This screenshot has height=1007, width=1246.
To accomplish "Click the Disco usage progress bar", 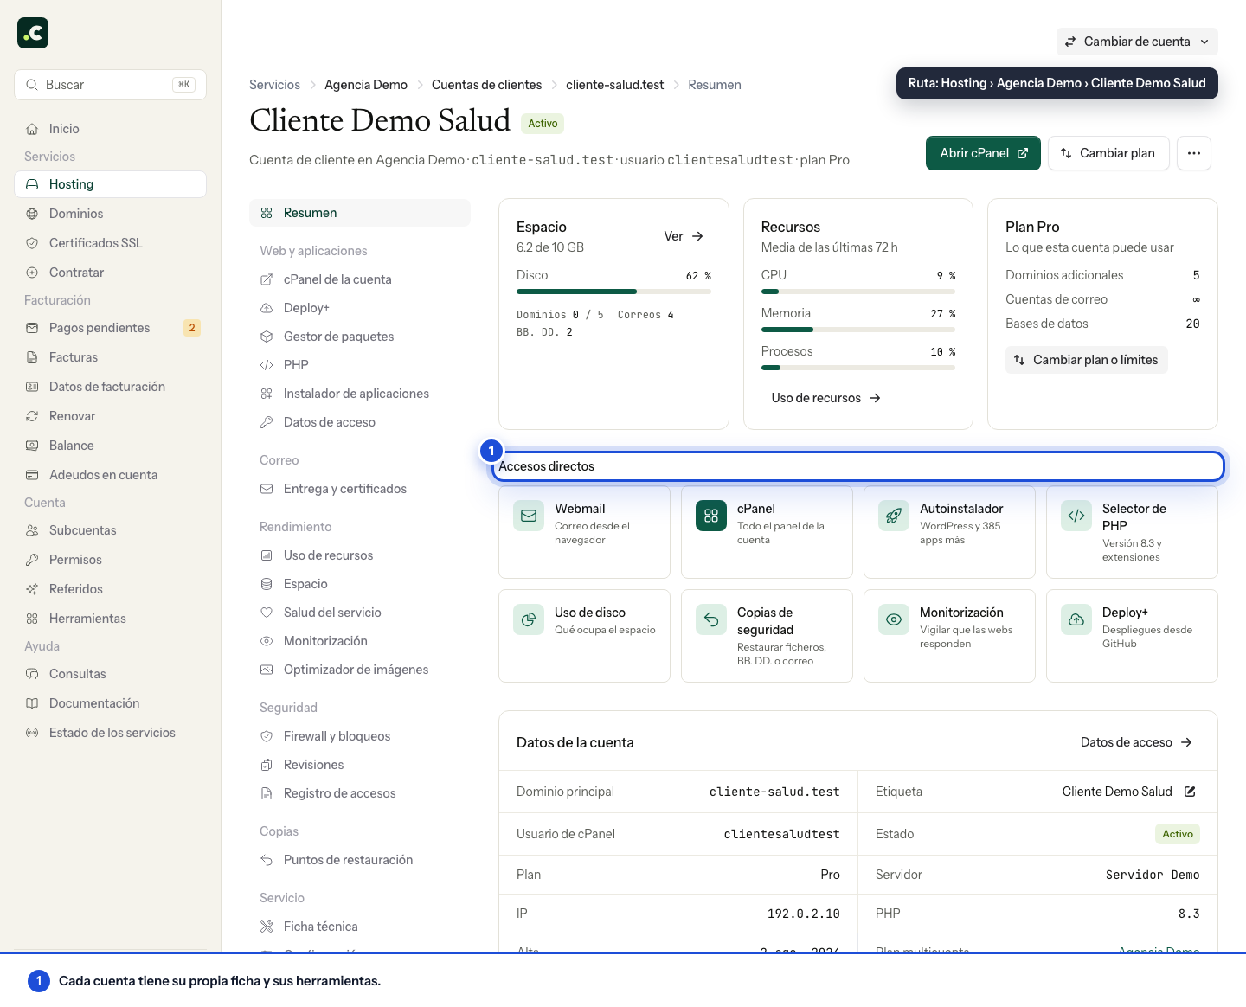I will click(613, 292).
